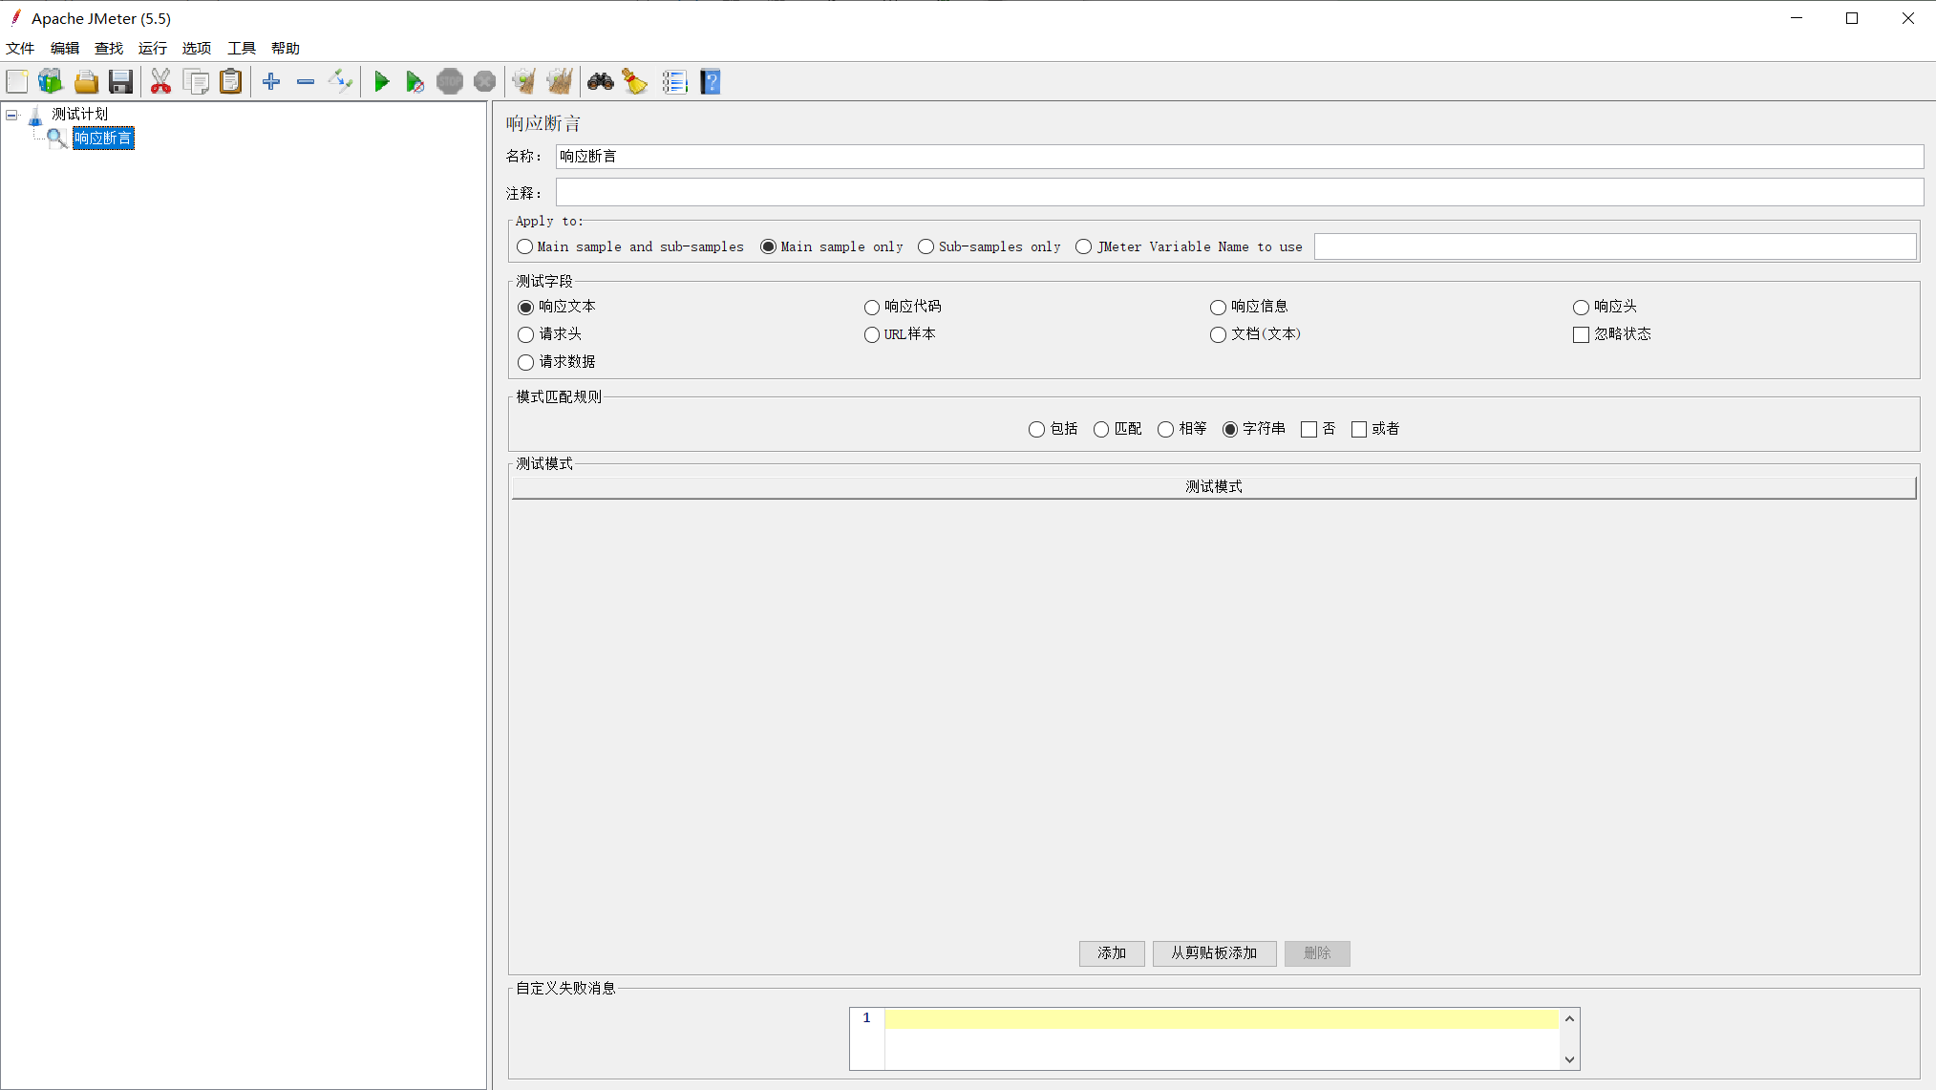This screenshot has width=1936, height=1090.
Task: Select Sub-samples only radio
Action: click(925, 247)
